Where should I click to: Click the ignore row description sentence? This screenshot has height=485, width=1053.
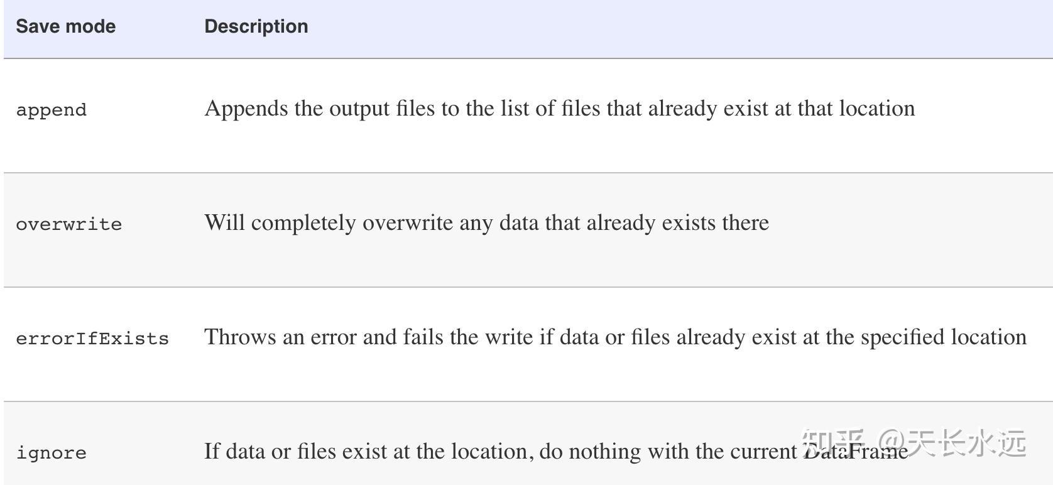(503, 452)
